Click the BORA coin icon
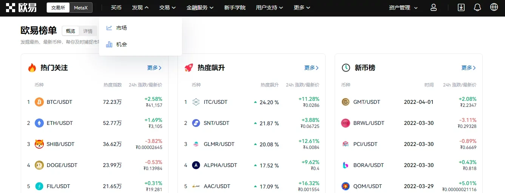 (x=346, y=165)
